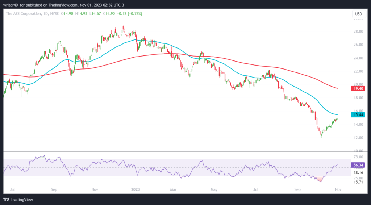
Task: Click the 14.00 price axis label
Action: click(x=358, y=124)
